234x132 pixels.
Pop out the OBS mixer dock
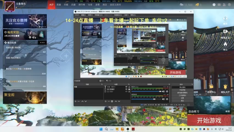click(x=169, y=84)
